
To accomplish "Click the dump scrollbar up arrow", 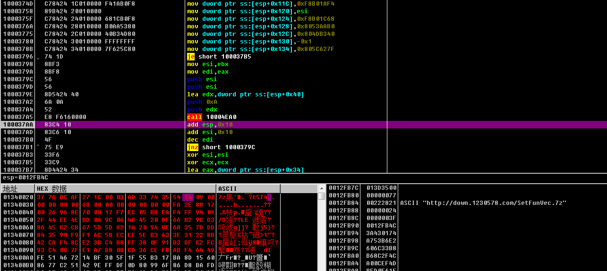I will tap(321, 196).
